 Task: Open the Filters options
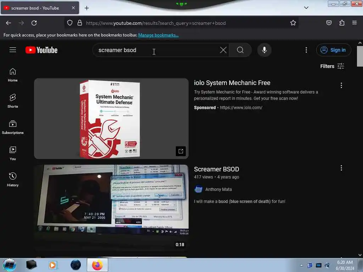(332, 66)
